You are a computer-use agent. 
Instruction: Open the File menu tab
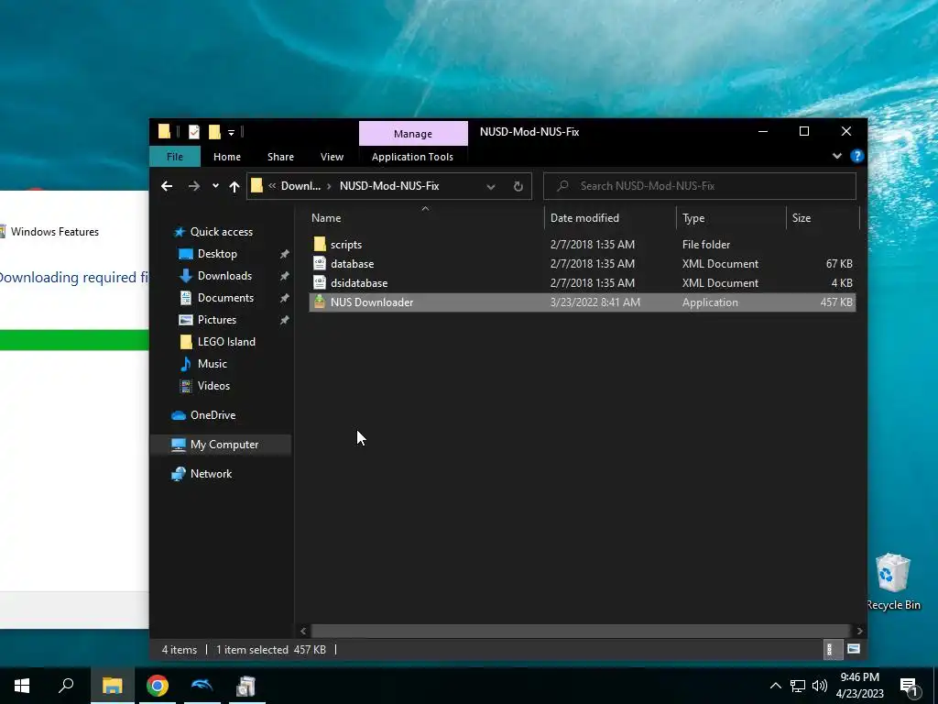point(175,157)
